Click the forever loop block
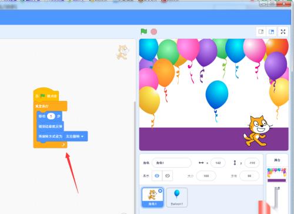This screenshot has width=294, height=214. [51, 106]
